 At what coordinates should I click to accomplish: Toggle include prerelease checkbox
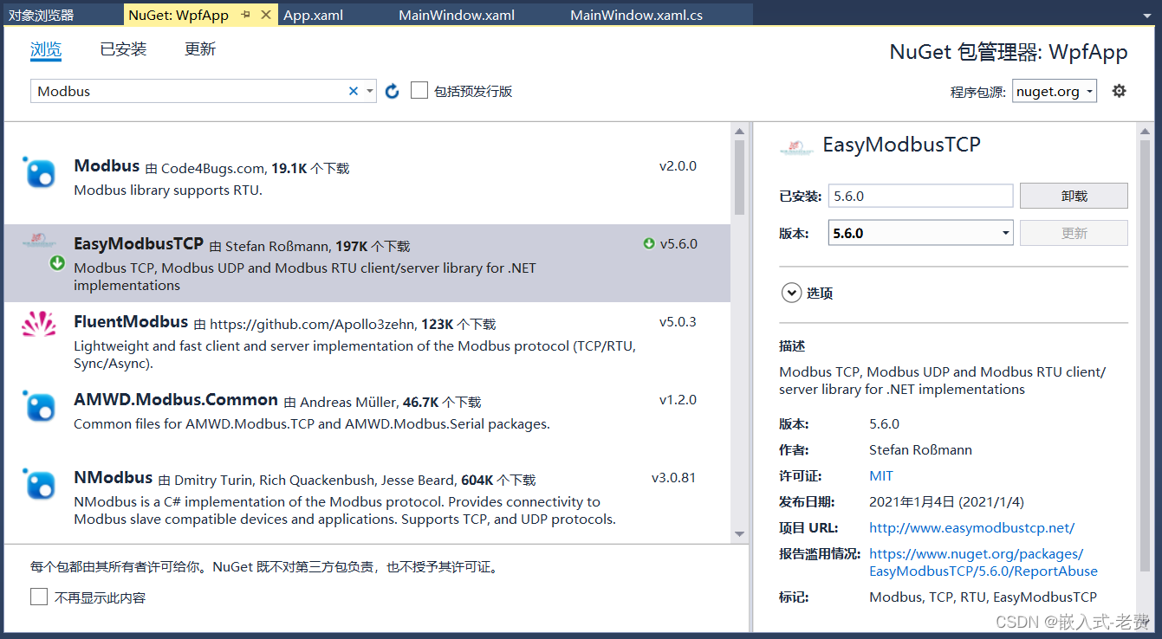419,90
